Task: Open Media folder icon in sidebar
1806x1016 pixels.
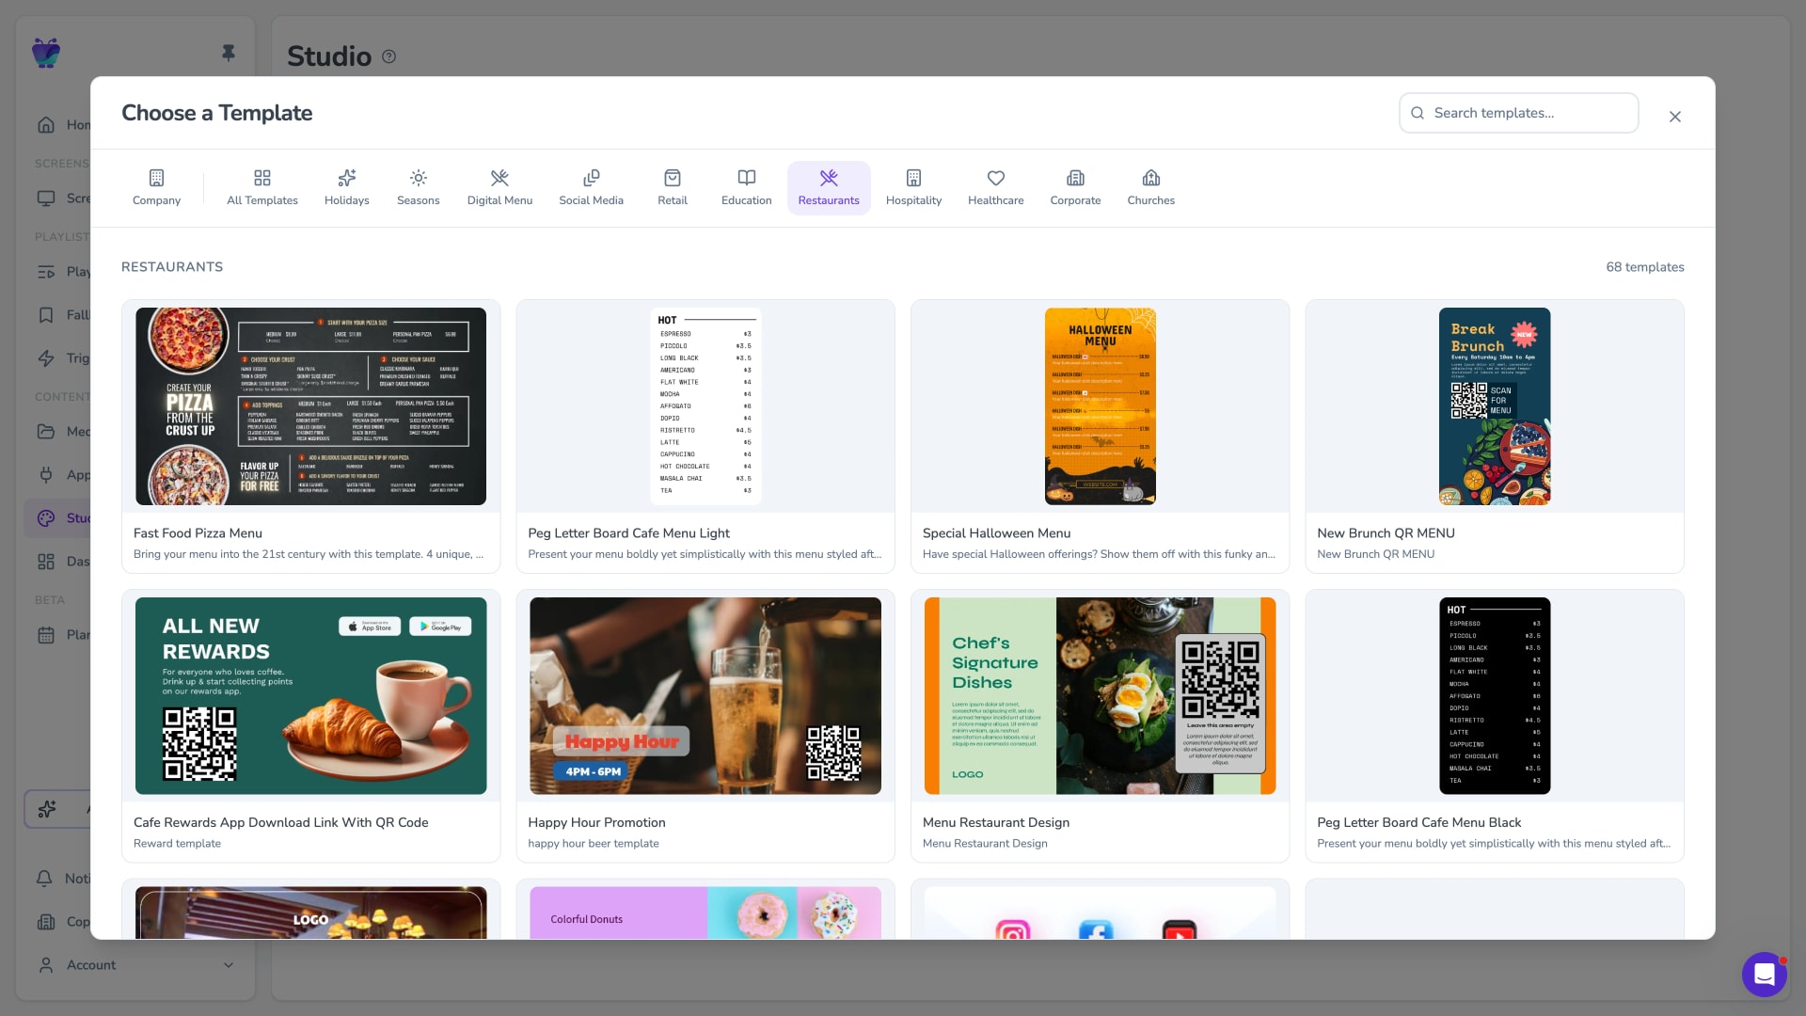Action: click(x=46, y=432)
